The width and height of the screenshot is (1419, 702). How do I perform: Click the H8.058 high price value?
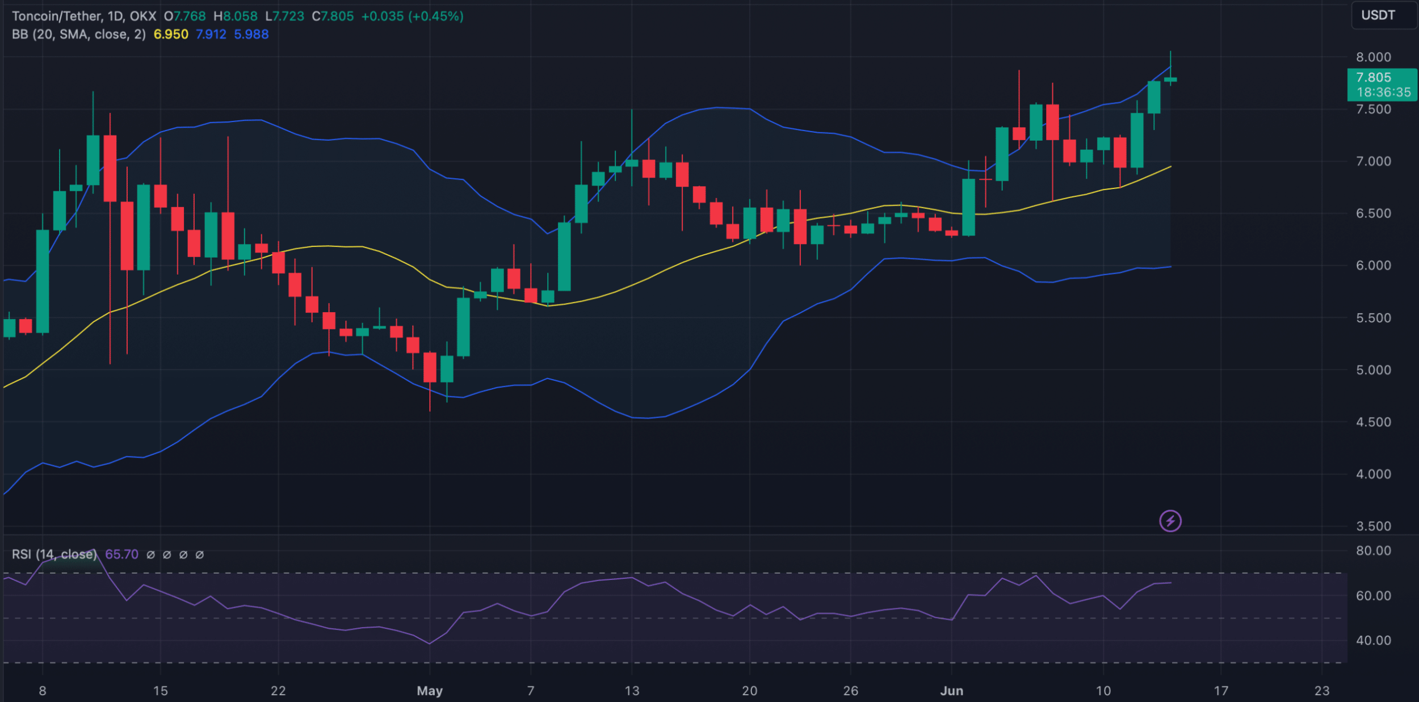pyautogui.click(x=236, y=16)
